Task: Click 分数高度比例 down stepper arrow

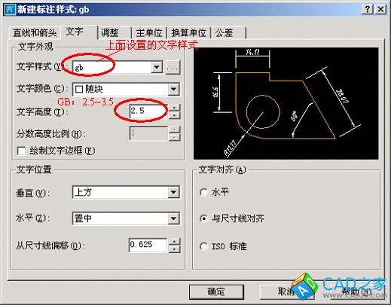Action: pyautogui.click(x=175, y=137)
